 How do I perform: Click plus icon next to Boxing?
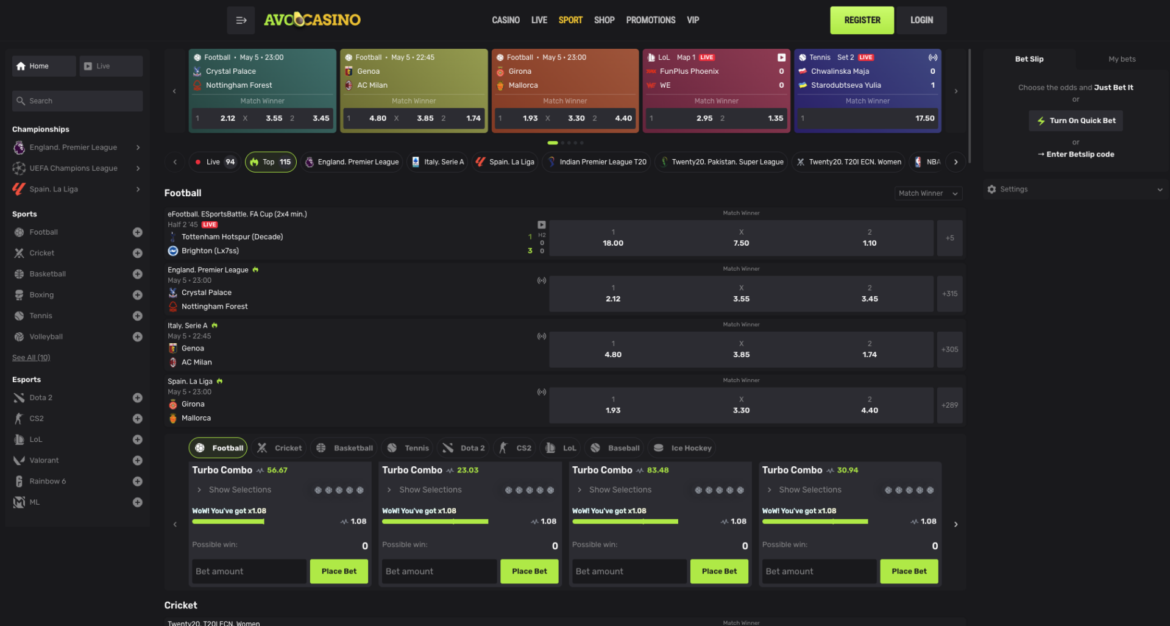tap(138, 295)
